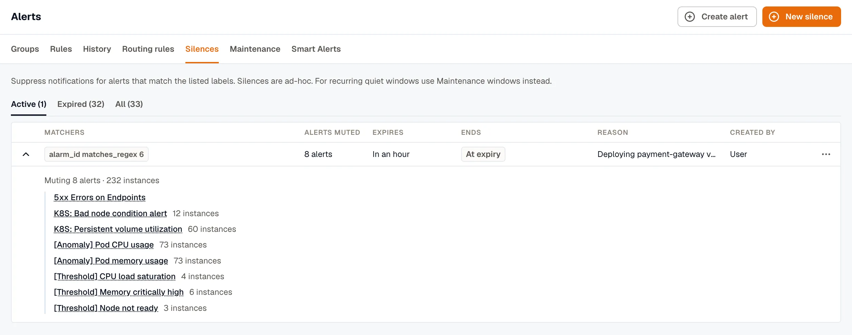852x335 pixels.
Task: Click the Created By column header
Action: 752,132
